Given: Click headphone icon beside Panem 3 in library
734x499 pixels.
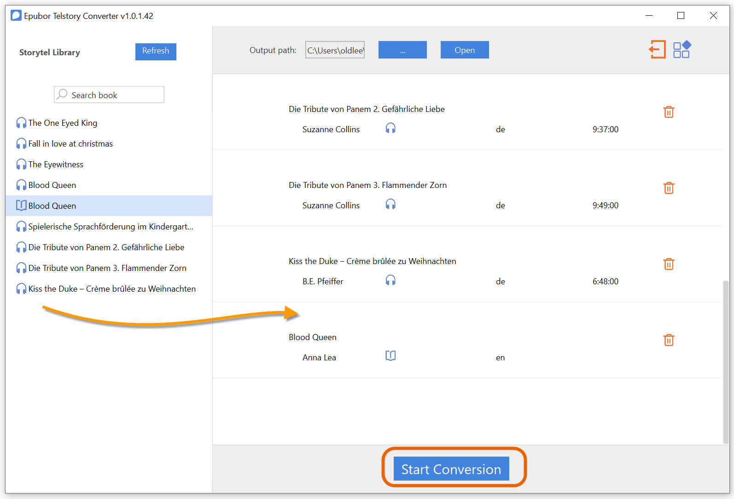Looking at the screenshot, I should click(x=21, y=268).
